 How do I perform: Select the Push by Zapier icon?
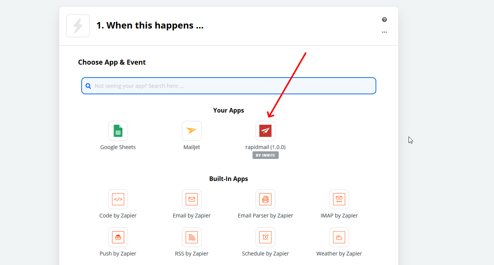point(118,237)
